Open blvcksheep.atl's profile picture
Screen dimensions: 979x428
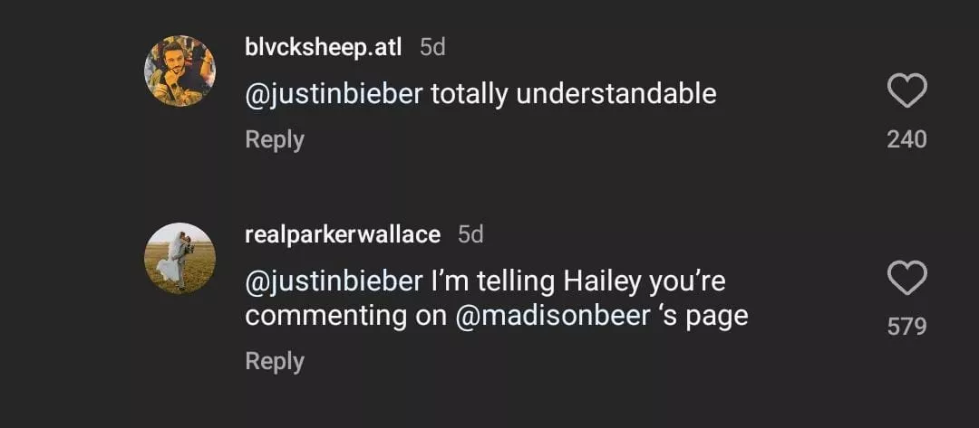click(x=179, y=71)
